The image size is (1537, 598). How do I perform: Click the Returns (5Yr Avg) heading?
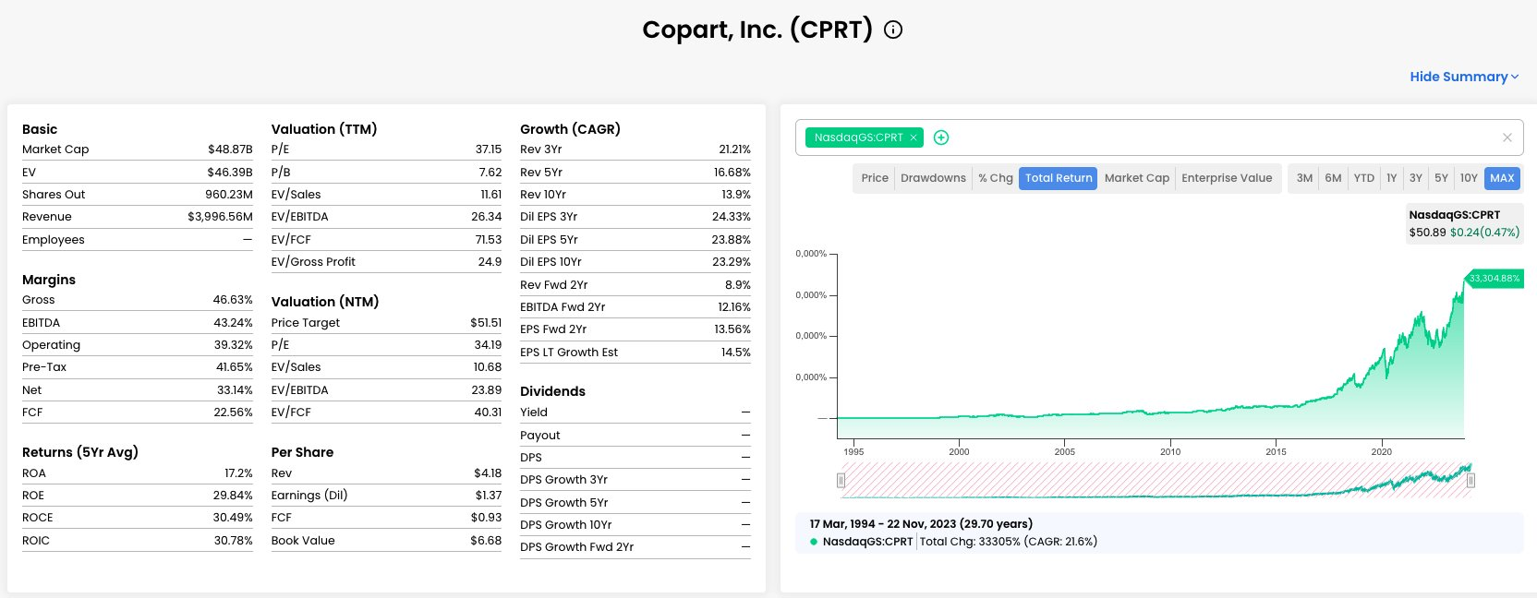(80, 452)
